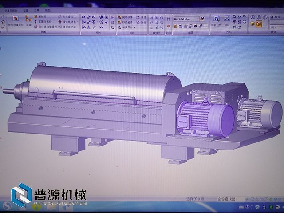Click the Fit view icon
284x213 pixels.
[x=227, y=19]
